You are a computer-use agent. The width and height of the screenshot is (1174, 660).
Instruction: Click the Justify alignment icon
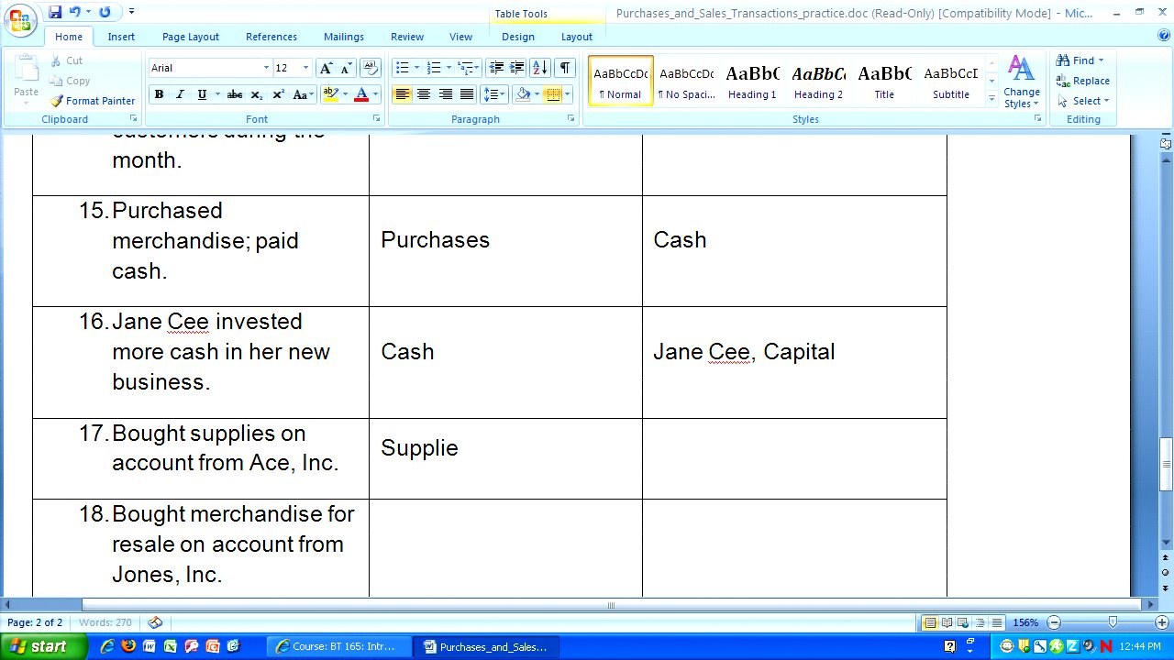(467, 94)
